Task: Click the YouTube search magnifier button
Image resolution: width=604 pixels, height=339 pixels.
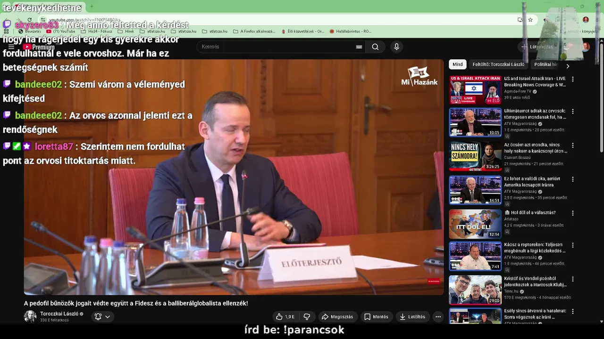Action: click(375, 47)
